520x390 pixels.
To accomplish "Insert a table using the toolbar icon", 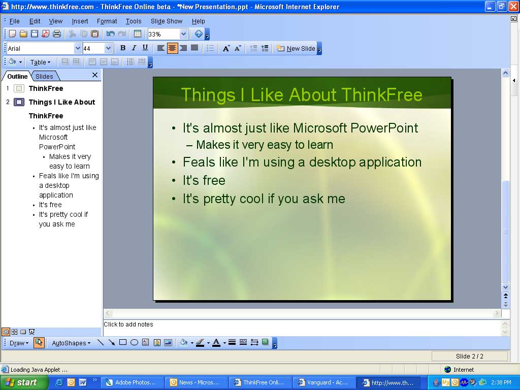I will [x=139, y=34].
